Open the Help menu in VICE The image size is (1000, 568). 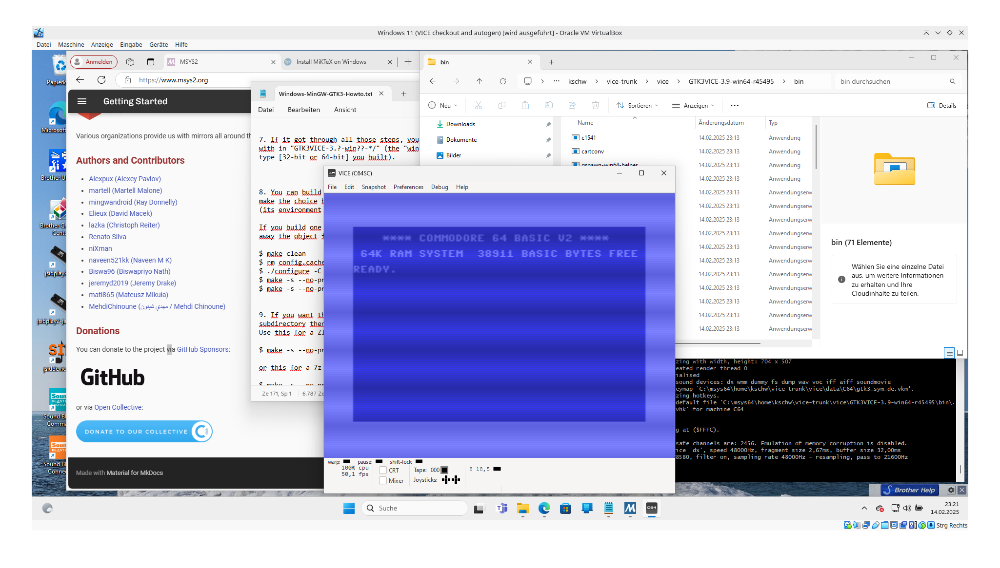[x=462, y=187]
